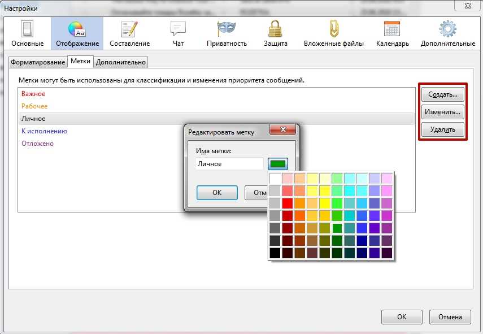
Task: Click the Создать... button
Action: (x=443, y=94)
